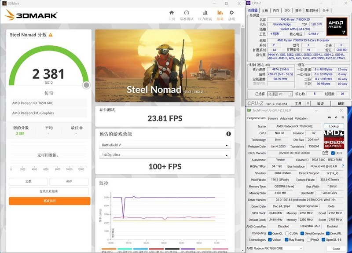Screen dimensions: 352x253
Task: Switch to the CPU-Z 显卡 tab
Action: [x=298, y=11]
